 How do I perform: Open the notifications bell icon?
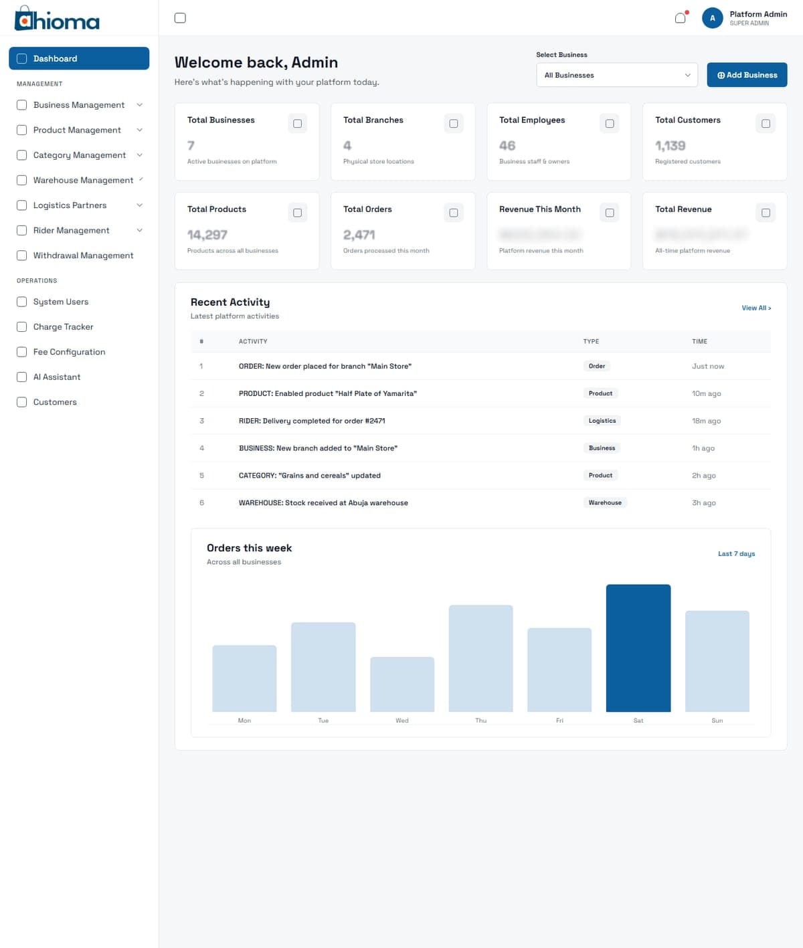point(681,18)
